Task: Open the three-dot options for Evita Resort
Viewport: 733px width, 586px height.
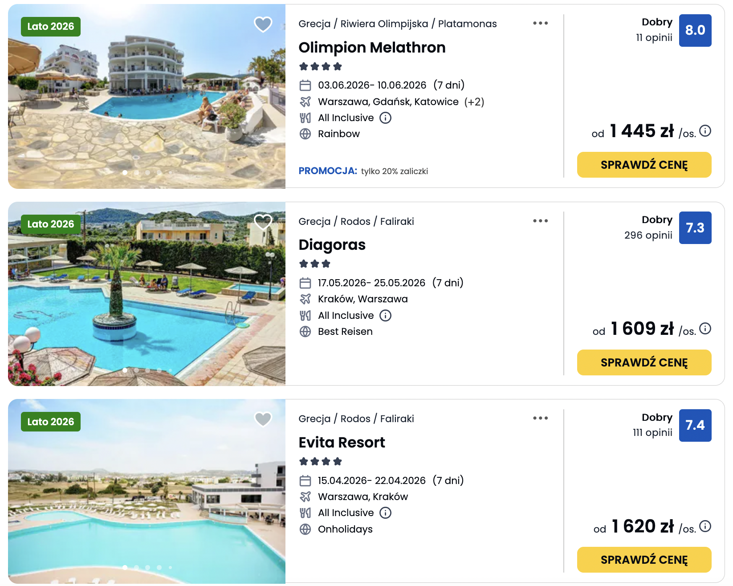Action: [x=540, y=418]
